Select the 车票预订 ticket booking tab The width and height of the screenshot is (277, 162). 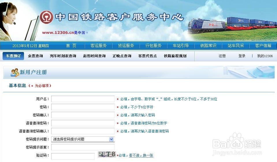(13, 56)
